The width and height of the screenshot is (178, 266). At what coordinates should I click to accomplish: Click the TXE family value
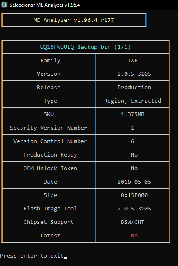[x=133, y=60]
